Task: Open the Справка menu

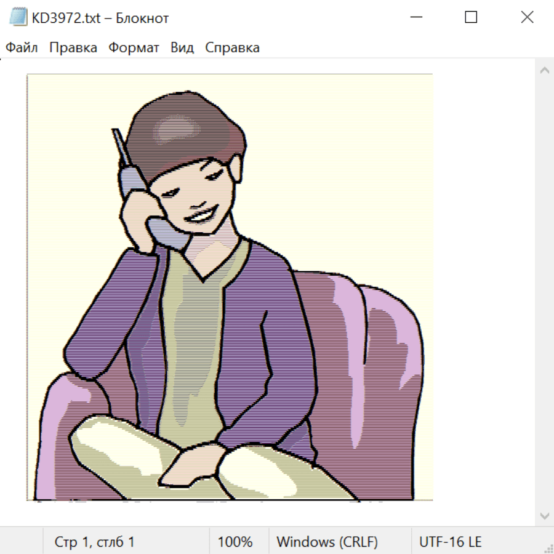Action: click(x=232, y=47)
